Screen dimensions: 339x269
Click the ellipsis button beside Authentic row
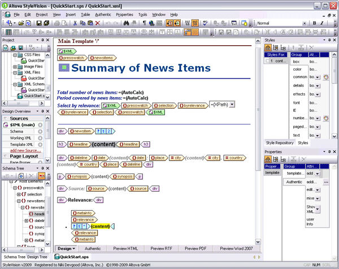326,182
